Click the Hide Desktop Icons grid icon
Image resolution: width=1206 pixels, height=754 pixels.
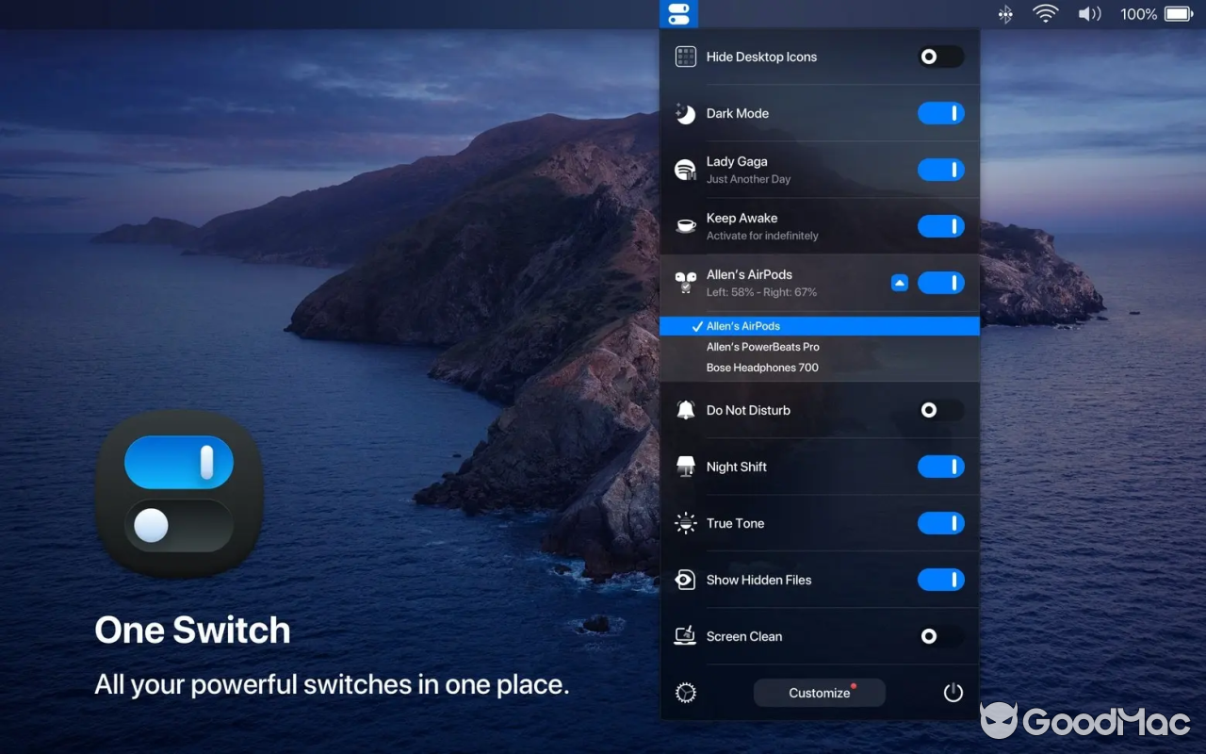tap(686, 57)
